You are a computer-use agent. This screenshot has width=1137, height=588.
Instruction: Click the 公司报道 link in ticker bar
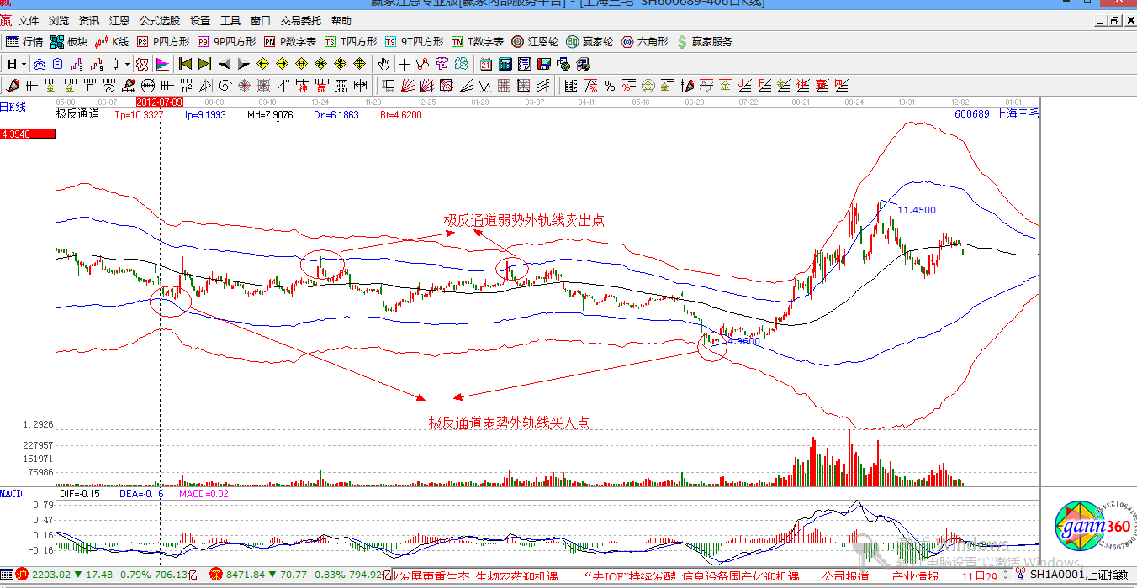click(844, 576)
